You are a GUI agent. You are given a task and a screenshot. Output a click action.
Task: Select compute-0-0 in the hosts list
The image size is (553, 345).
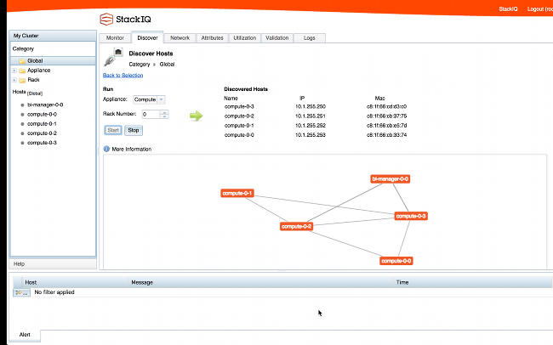point(42,115)
